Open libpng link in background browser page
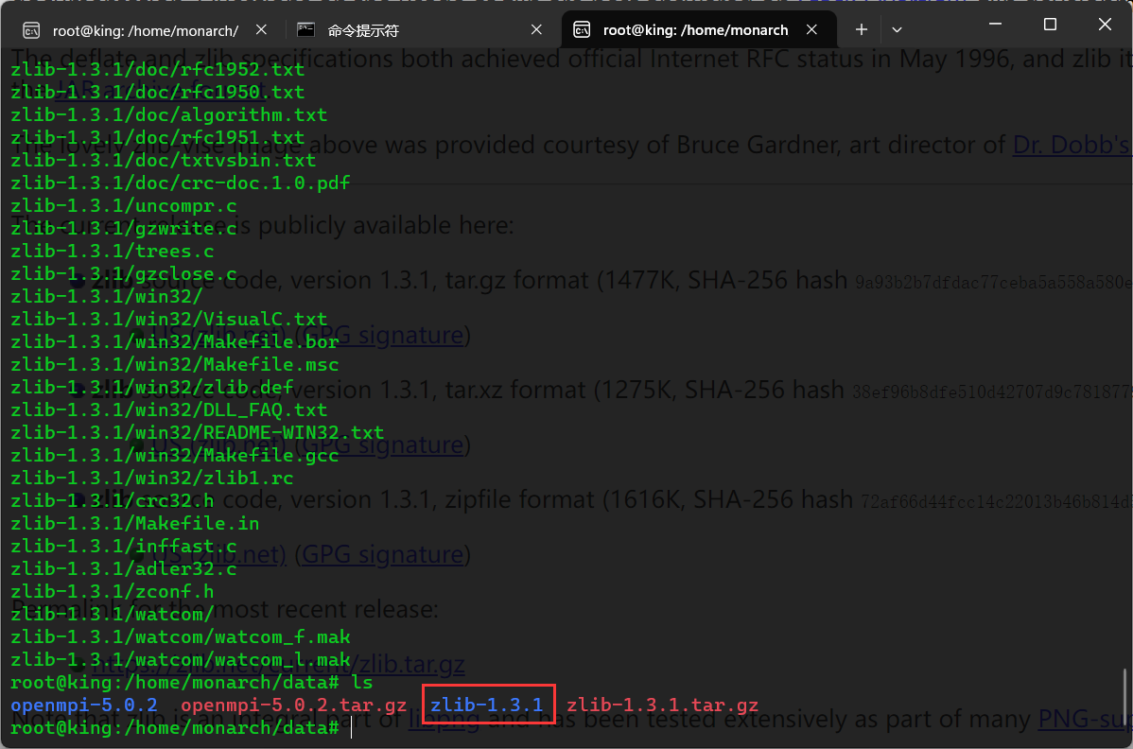This screenshot has height=749, width=1133. [443, 720]
